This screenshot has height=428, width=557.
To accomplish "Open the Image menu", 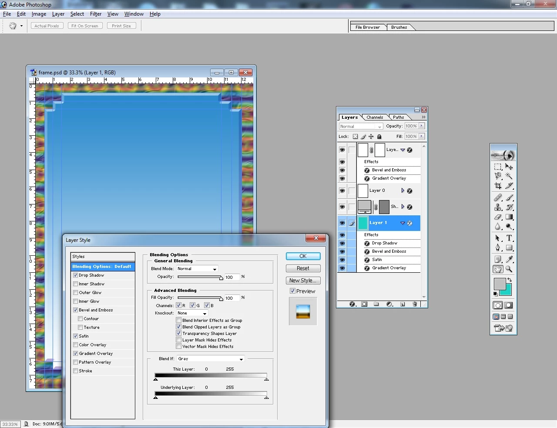I will pyautogui.click(x=39, y=14).
